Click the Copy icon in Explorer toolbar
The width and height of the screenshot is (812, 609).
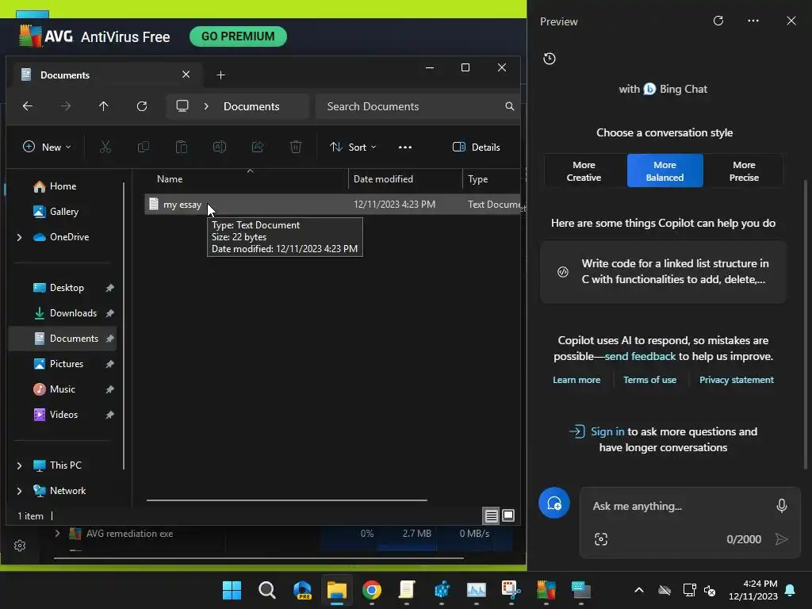point(144,147)
